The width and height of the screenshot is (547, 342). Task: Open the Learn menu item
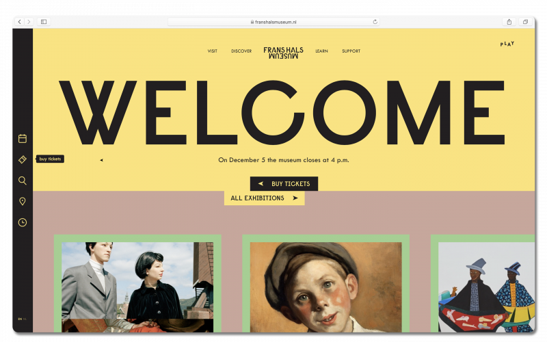pyautogui.click(x=321, y=51)
